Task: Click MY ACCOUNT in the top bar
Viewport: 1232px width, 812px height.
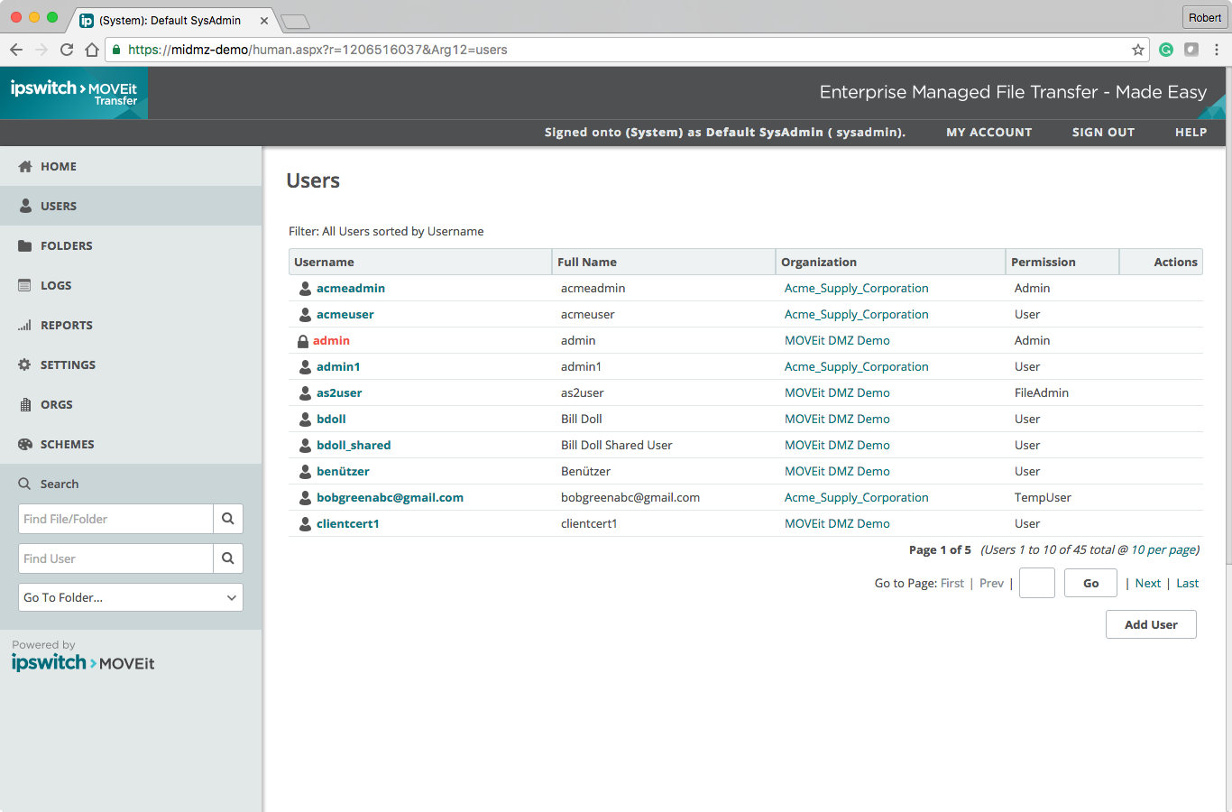Action: 988,132
